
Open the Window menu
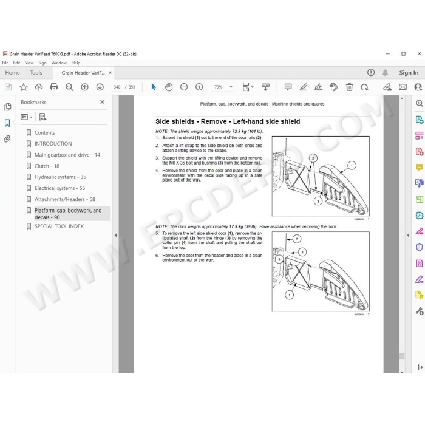[x=59, y=63]
